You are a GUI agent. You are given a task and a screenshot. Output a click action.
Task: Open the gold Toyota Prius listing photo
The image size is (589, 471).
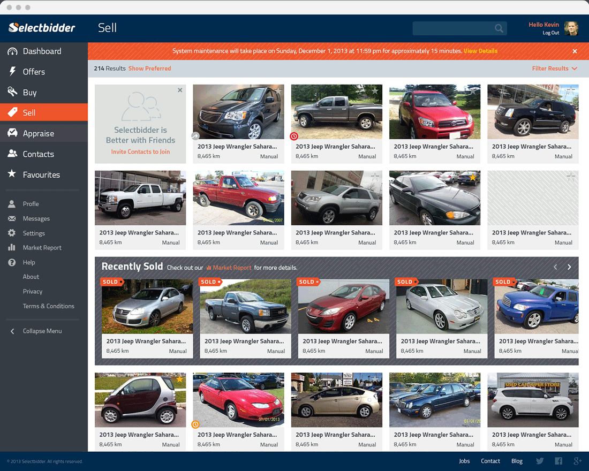337,400
